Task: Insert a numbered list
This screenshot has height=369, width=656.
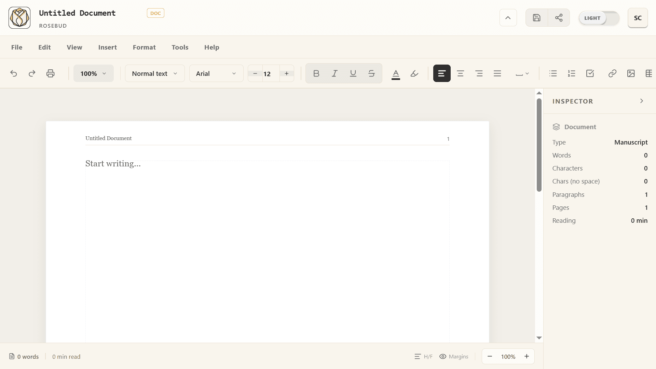Action: [x=572, y=73]
